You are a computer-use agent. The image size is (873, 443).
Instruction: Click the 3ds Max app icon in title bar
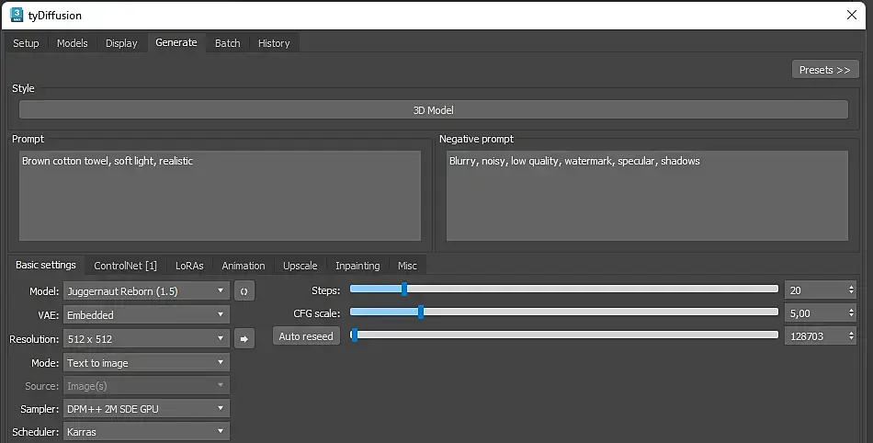point(17,15)
